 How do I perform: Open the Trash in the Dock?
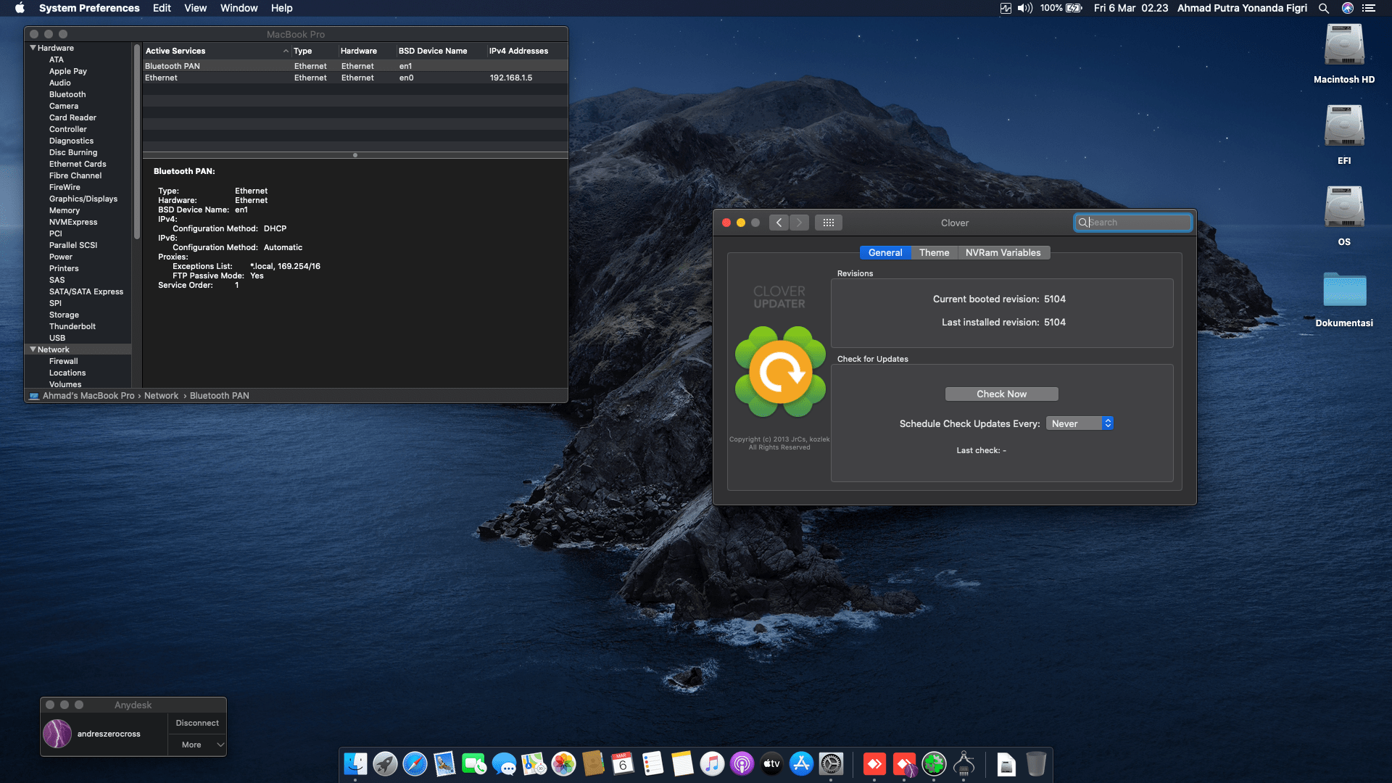1036,763
